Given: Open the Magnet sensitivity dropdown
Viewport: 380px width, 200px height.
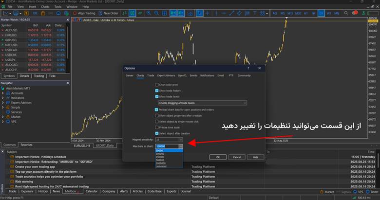Looking at the screenshot, I should click(169, 140).
